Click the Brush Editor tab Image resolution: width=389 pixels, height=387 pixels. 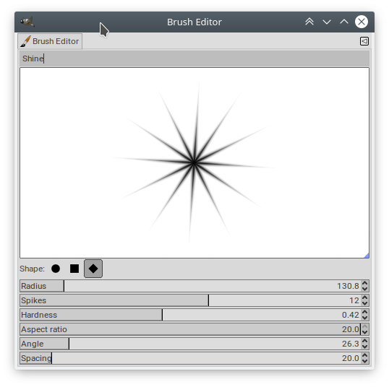pyautogui.click(x=50, y=41)
